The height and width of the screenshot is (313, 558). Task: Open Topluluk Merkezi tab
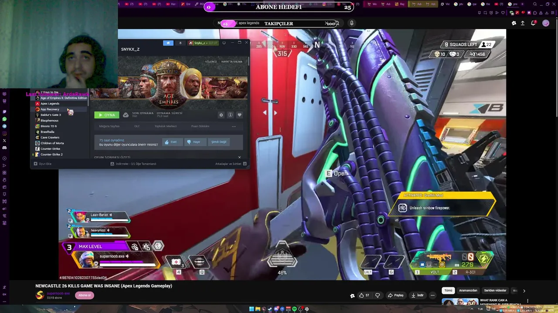click(166, 126)
